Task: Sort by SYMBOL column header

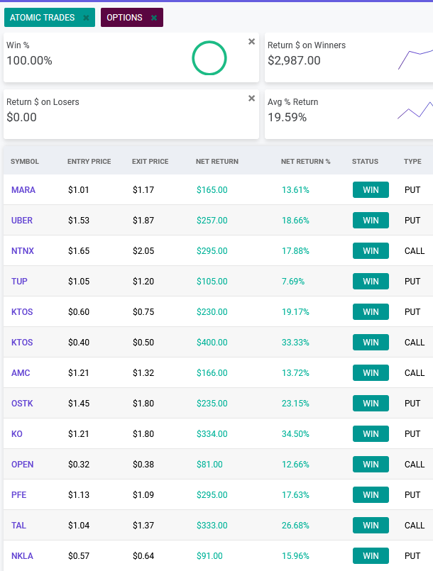Action: tap(25, 161)
